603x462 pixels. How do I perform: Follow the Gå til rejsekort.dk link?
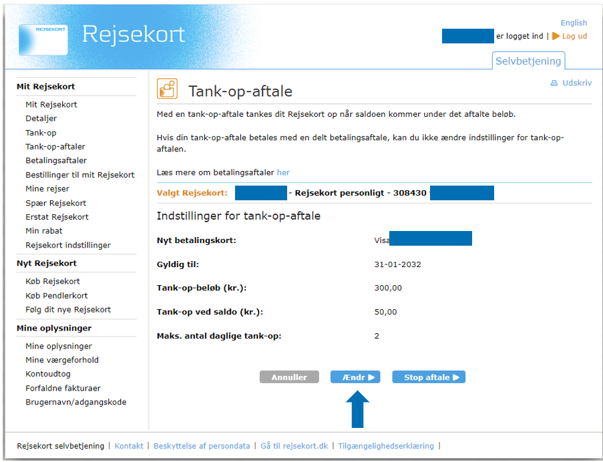(294, 446)
